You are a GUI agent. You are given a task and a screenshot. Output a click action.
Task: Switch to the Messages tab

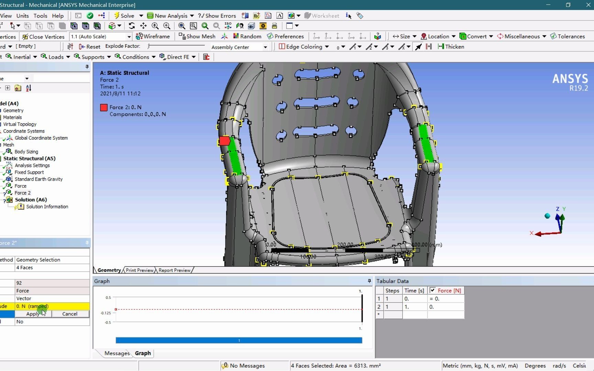tap(117, 353)
